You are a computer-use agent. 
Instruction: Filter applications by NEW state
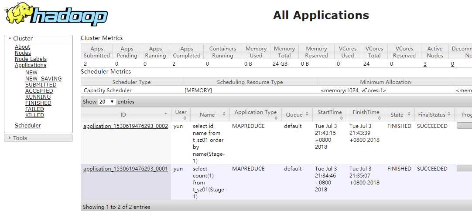click(31, 73)
